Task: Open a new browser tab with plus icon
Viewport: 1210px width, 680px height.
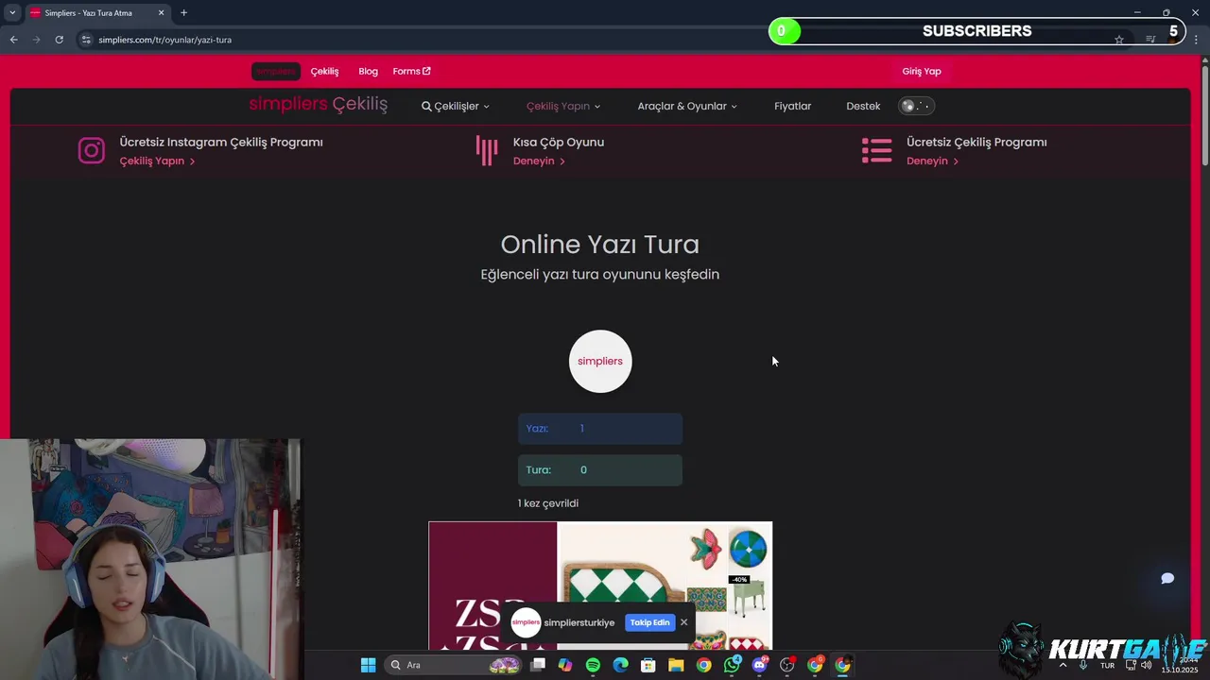Action: (183, 13)
